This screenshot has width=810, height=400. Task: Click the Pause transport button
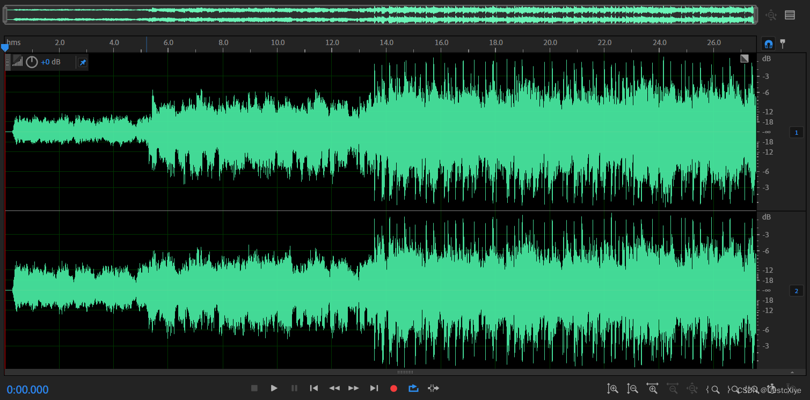pos(294,388)
